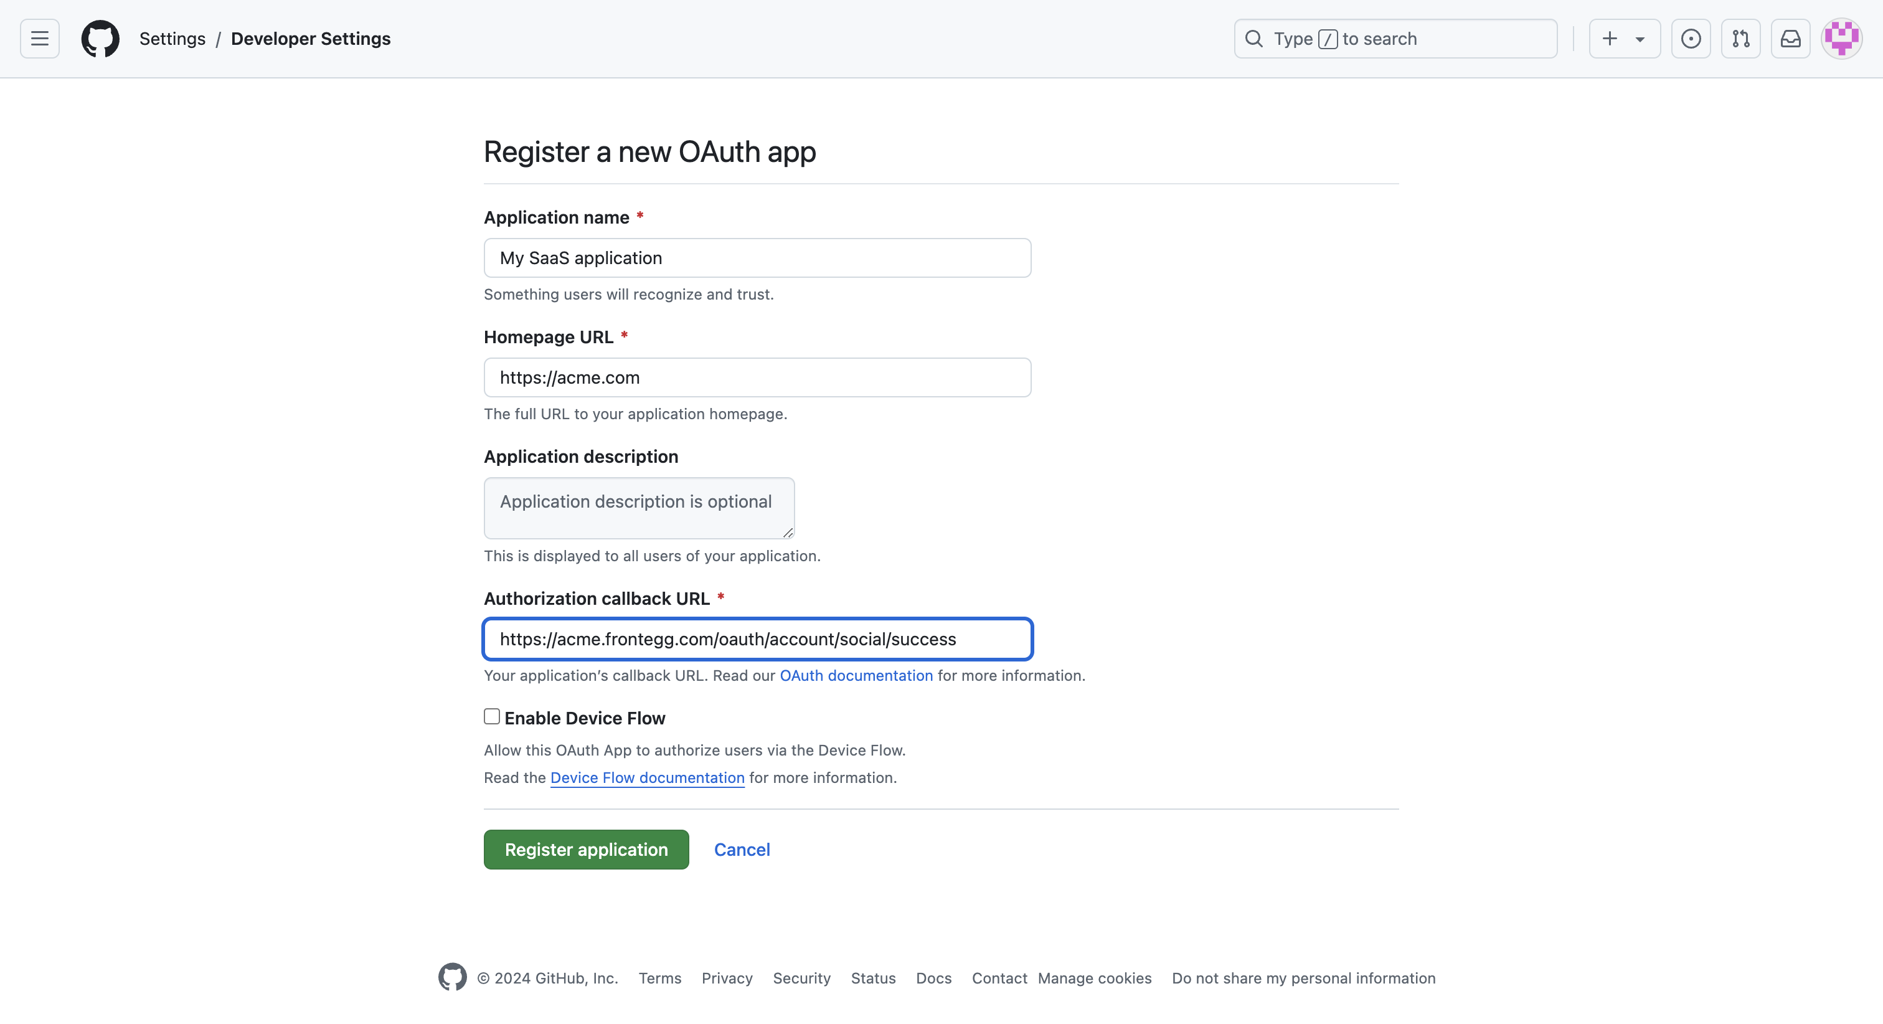This screenshot has height=1024, width=1883.
Task: Open the user avatar menu
Action: 1841,39
